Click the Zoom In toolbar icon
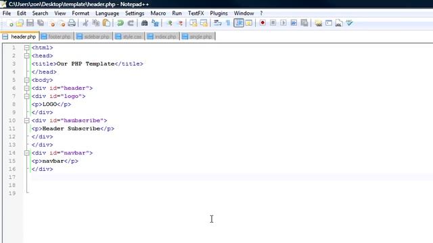Image resolution: width=433 pixels, height=243 pixels. click(169, 23)
